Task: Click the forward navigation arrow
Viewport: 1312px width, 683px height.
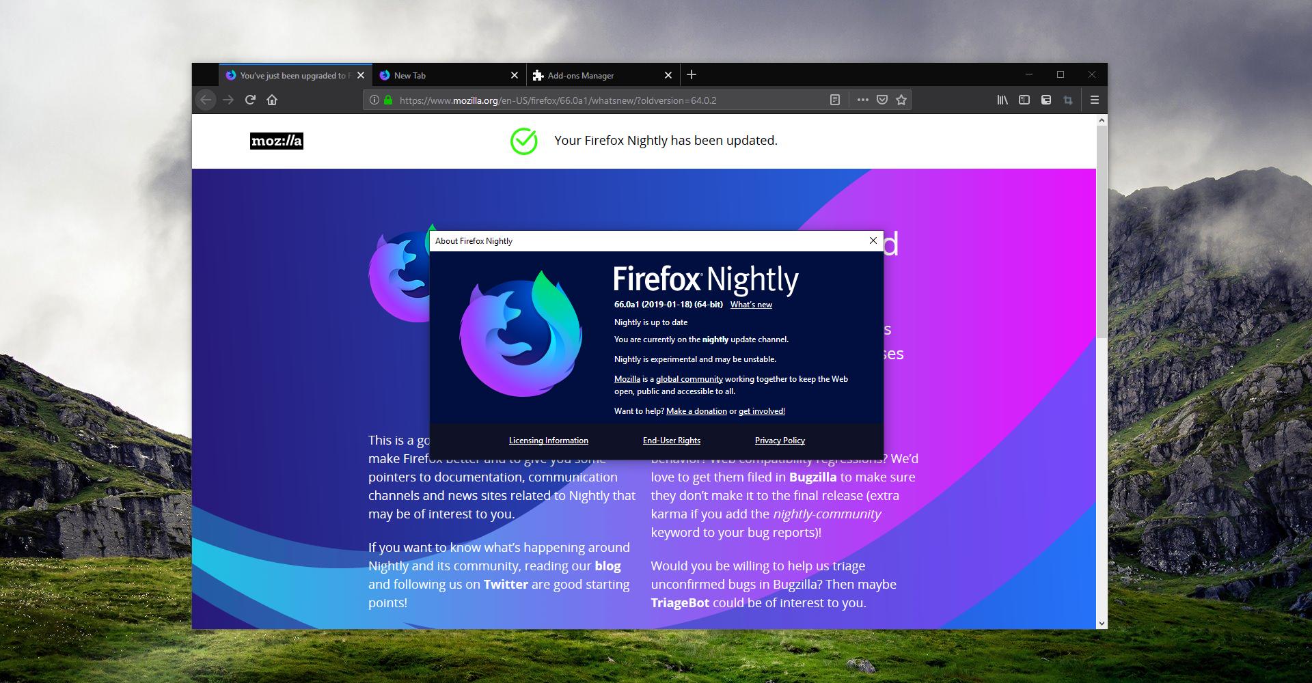Action: (x=228, y=100)
